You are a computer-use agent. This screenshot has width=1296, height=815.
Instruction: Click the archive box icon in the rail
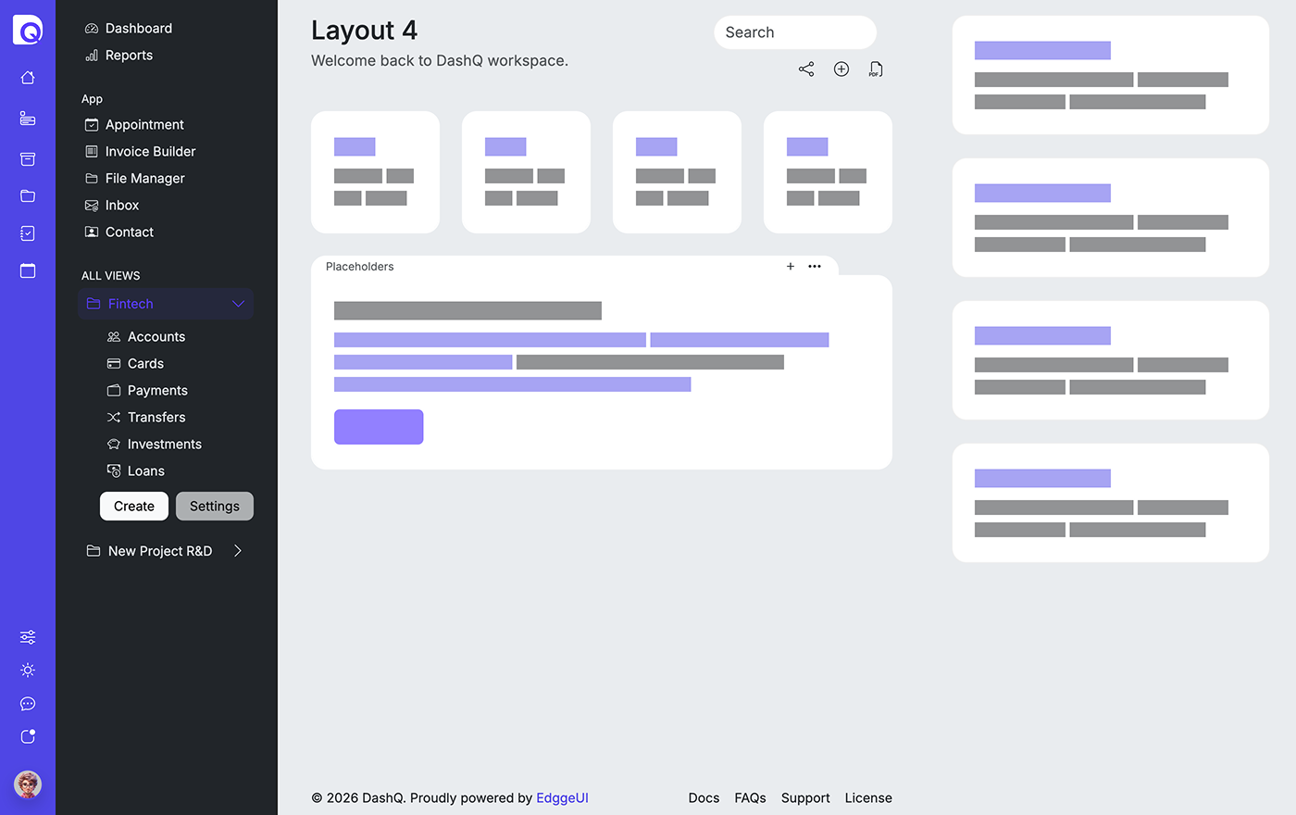(x=27, y=158)
